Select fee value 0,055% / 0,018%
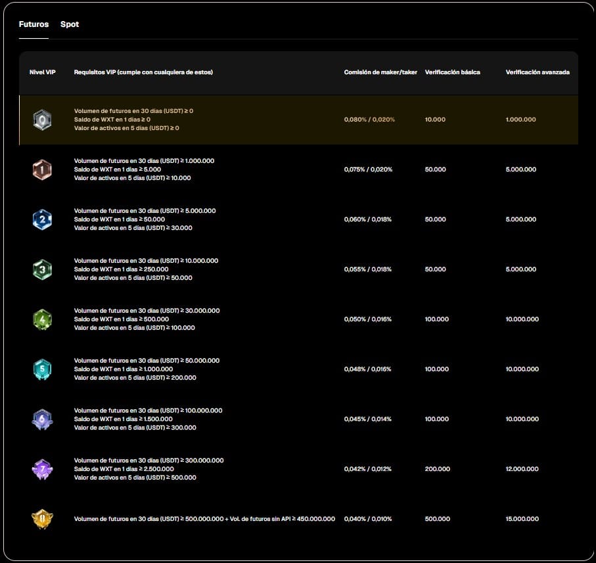Screen dimensions: 596x563 tap(368, 269)
